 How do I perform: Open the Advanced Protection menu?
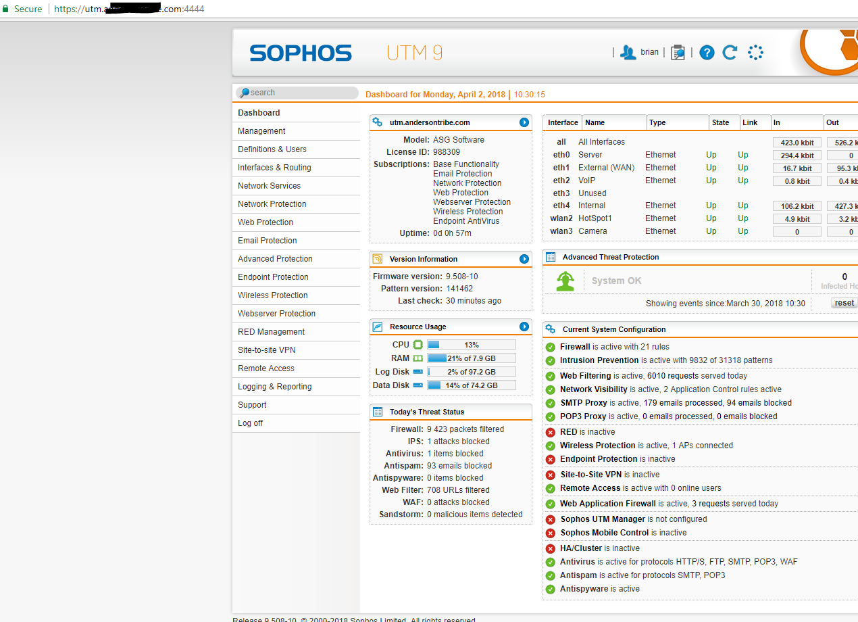coord(296,259)
